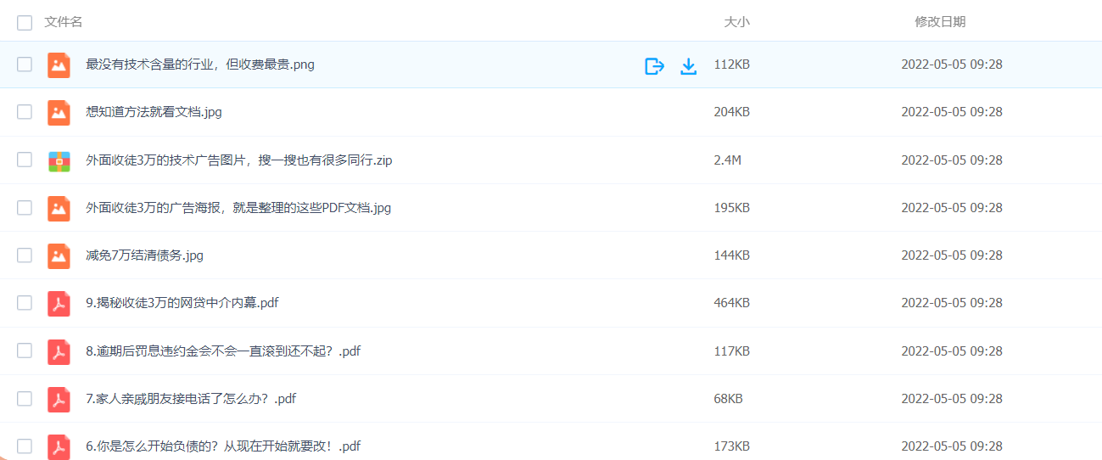Check the box for 最没有技术含量的行业 png
This screenshot has height=460, width=1102.
point(25,65)
